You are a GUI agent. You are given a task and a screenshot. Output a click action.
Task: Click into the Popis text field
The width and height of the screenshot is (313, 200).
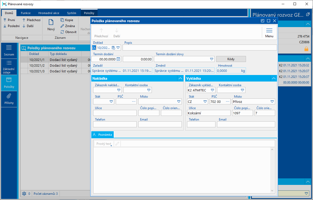tap(199, 47)
